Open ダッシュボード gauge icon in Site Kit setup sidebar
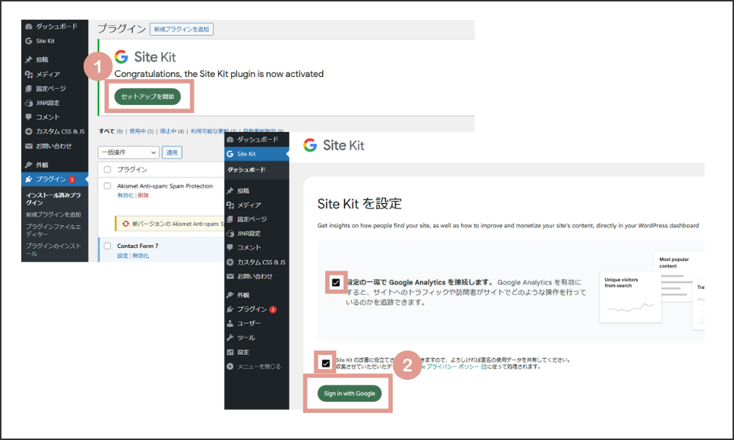This screenshot has height=440, width=734. [230, 139]
